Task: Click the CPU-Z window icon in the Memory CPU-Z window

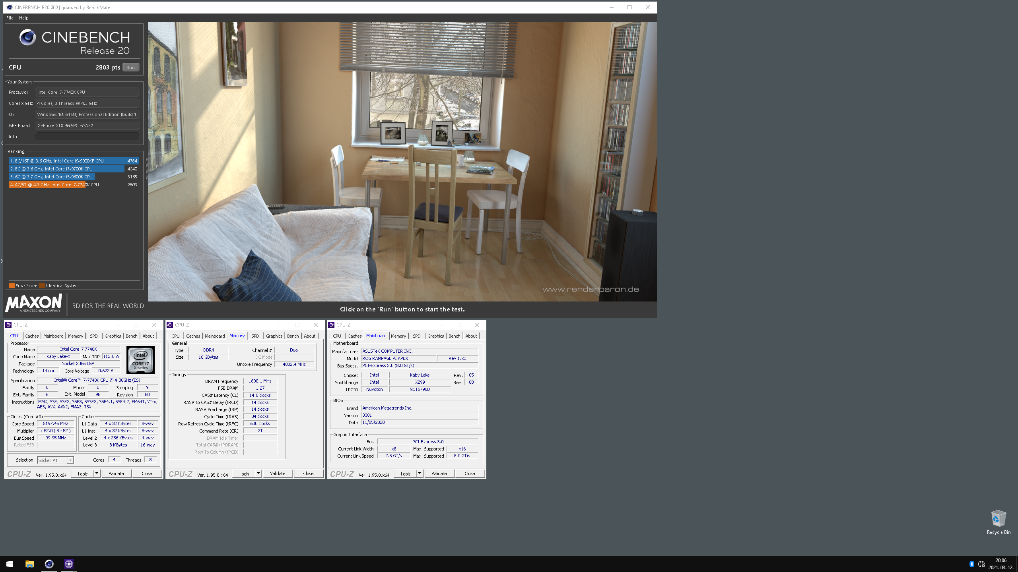Action: point(170,325)
